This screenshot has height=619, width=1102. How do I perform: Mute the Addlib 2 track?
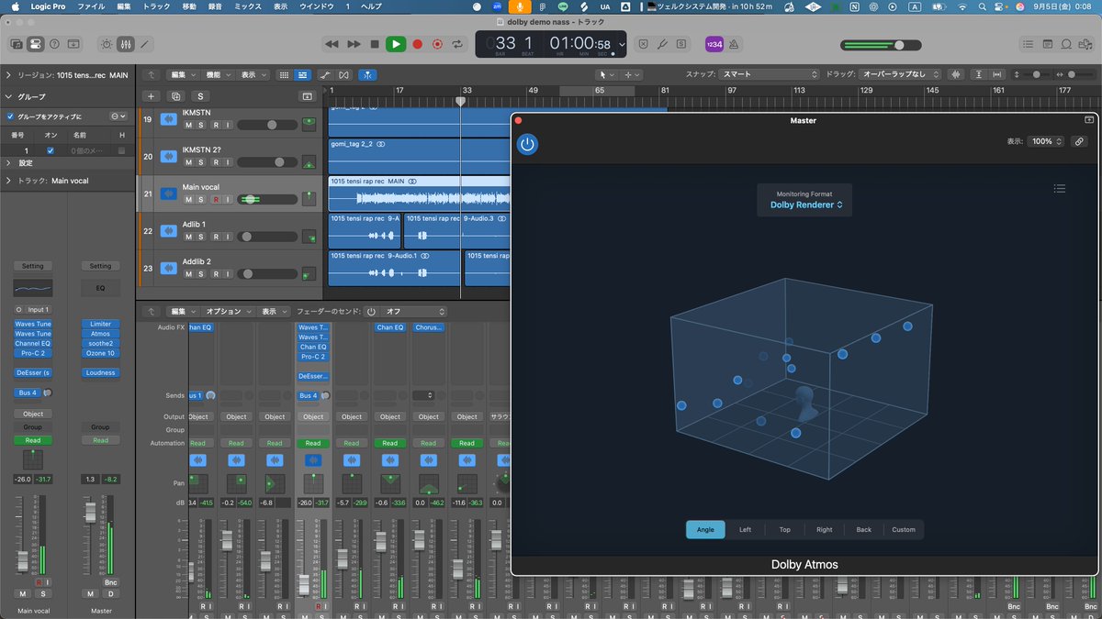point(188,274)
